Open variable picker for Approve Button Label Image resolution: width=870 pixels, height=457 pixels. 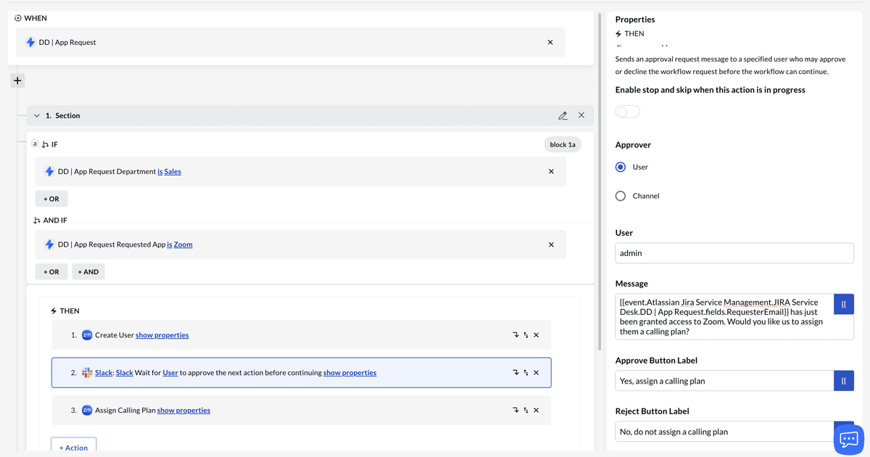point(843,380)
